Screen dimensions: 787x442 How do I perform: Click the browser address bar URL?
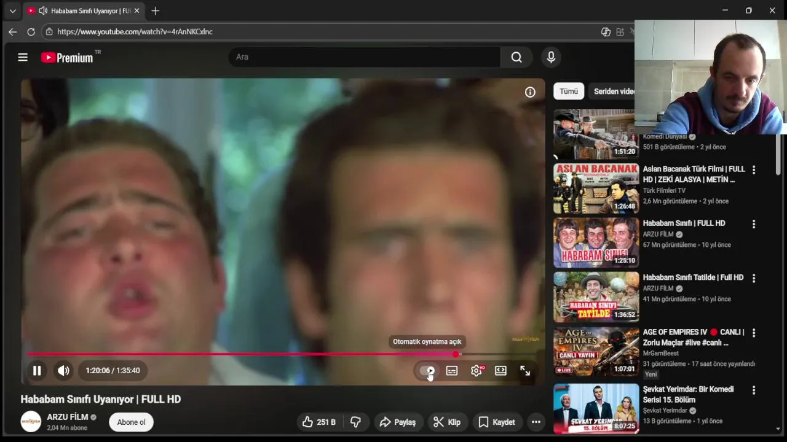coord(135,32)
